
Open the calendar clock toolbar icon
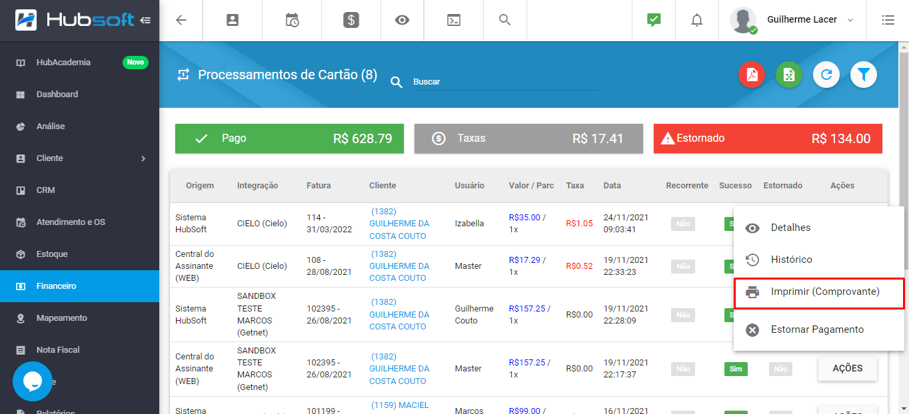click(292, 20)
